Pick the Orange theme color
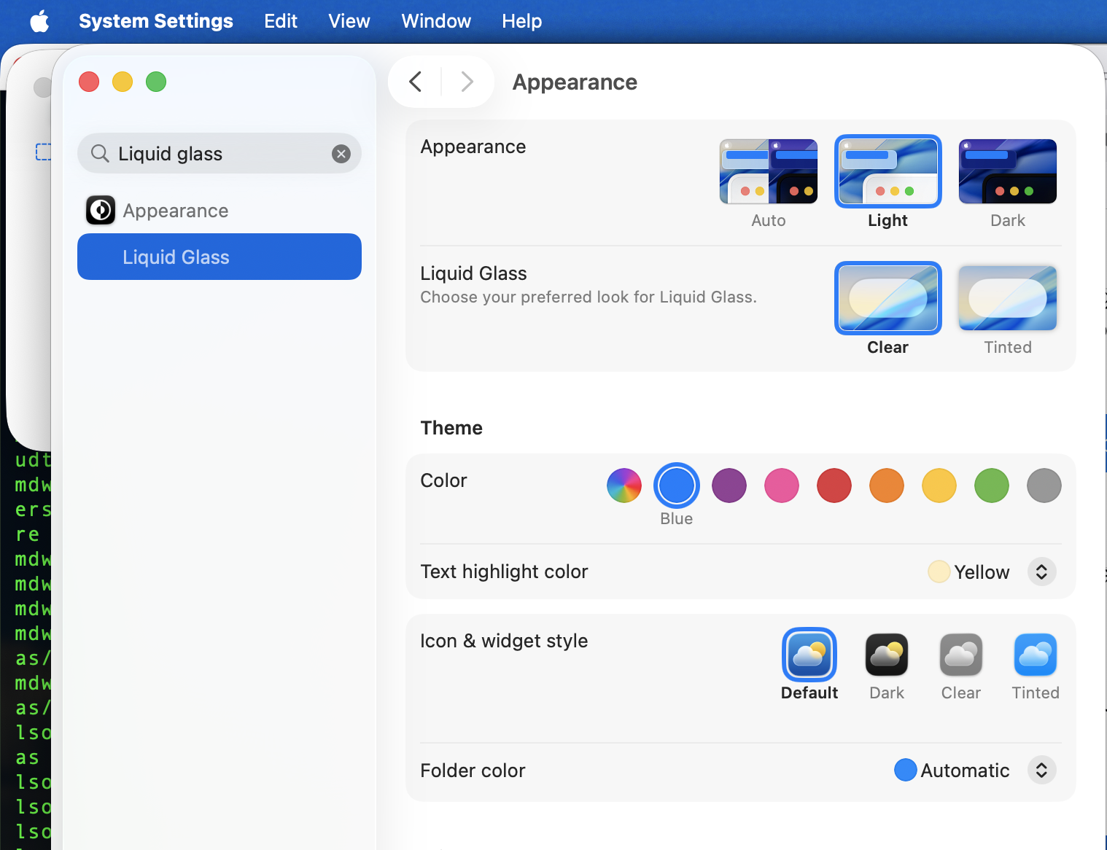 (887, 486)
